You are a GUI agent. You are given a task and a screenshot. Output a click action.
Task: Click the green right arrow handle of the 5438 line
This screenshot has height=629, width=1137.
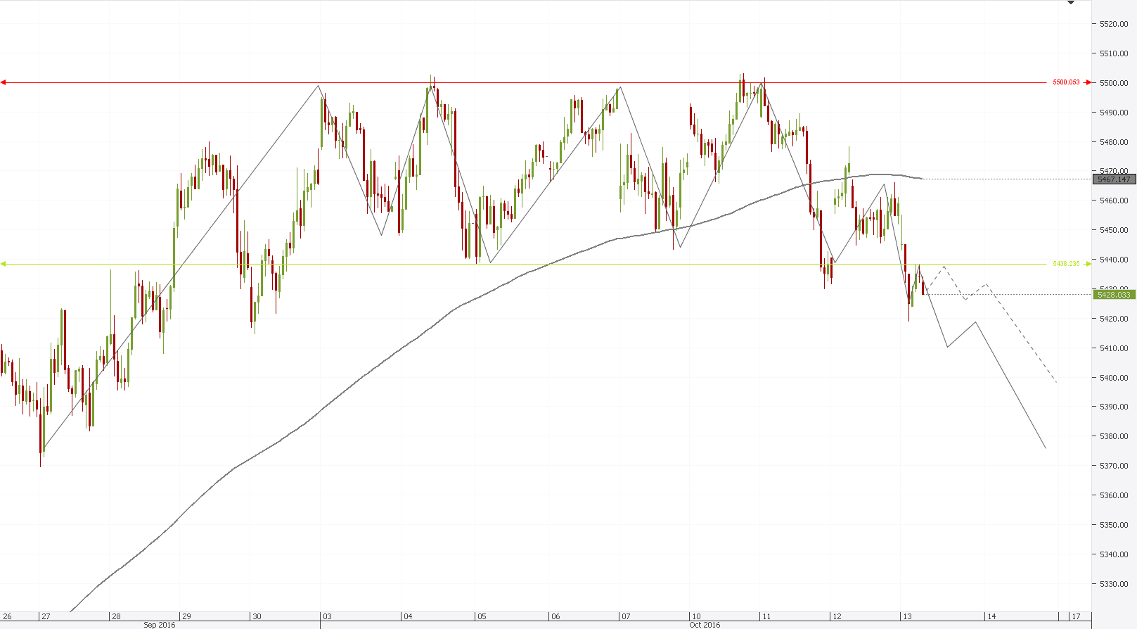pos(1088,264)
